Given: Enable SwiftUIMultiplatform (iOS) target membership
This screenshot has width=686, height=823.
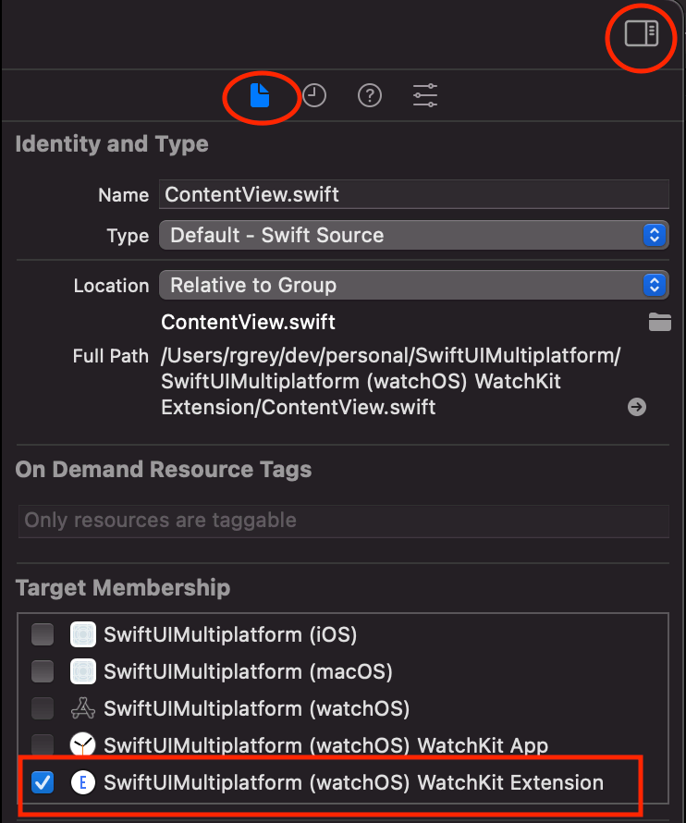Looking at the screenshot, I should pos(43,634).
